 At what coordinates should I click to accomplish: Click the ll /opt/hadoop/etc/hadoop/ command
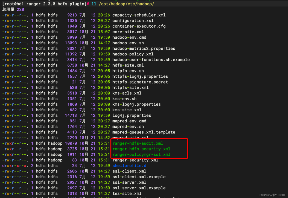(x=123, y=4)
